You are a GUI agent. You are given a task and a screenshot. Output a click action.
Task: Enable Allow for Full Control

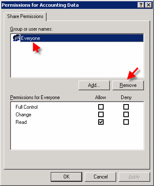(x=101, y=107)
